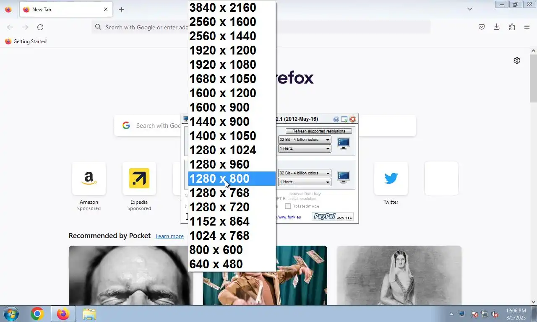Open the Pocket story showing flying money

(x=265, y=275)
